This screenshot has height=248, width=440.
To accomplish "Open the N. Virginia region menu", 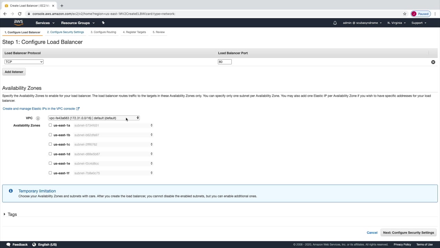I will point(396,23).
